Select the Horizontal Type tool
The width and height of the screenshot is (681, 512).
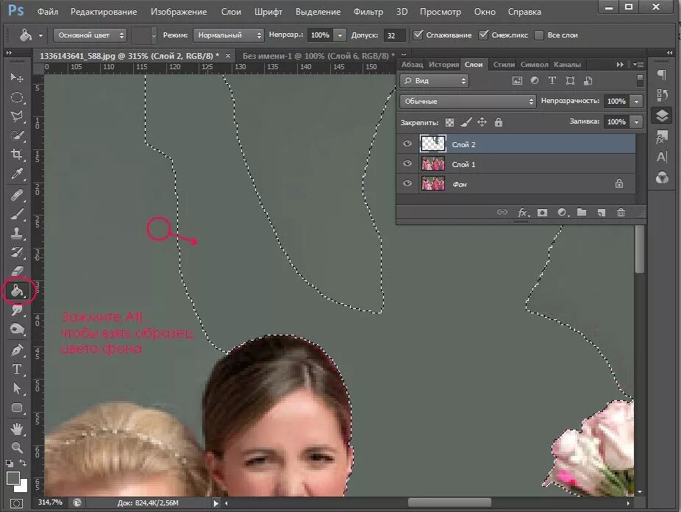16,369
